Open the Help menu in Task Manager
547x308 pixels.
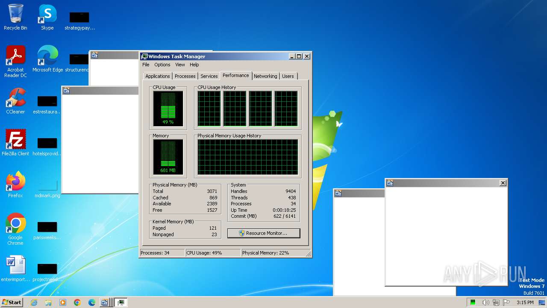pyautogui.click(x=194, y=65)
